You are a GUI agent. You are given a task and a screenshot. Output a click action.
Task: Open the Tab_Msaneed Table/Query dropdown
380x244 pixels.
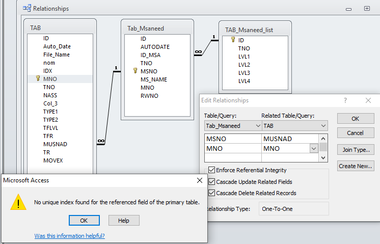click(x=258, y=126)
